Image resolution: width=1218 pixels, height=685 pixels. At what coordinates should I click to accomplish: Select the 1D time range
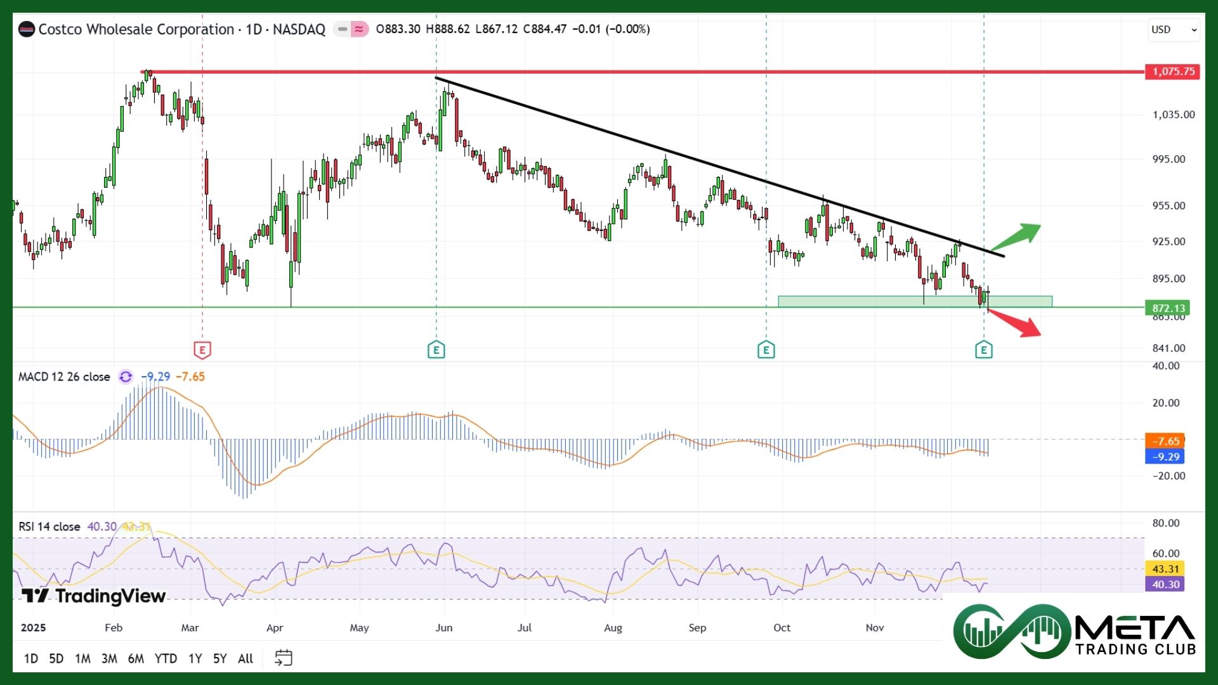click(31, 658)
